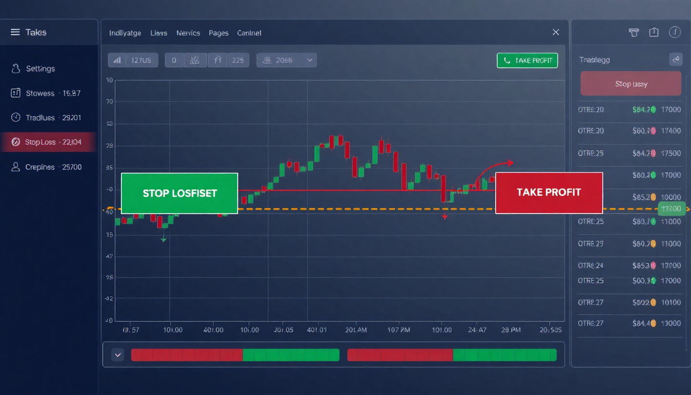Click the pink dot in OTRE:24 row
The width and height of the screenshot is (691, 395).
[x=653, y=265]
